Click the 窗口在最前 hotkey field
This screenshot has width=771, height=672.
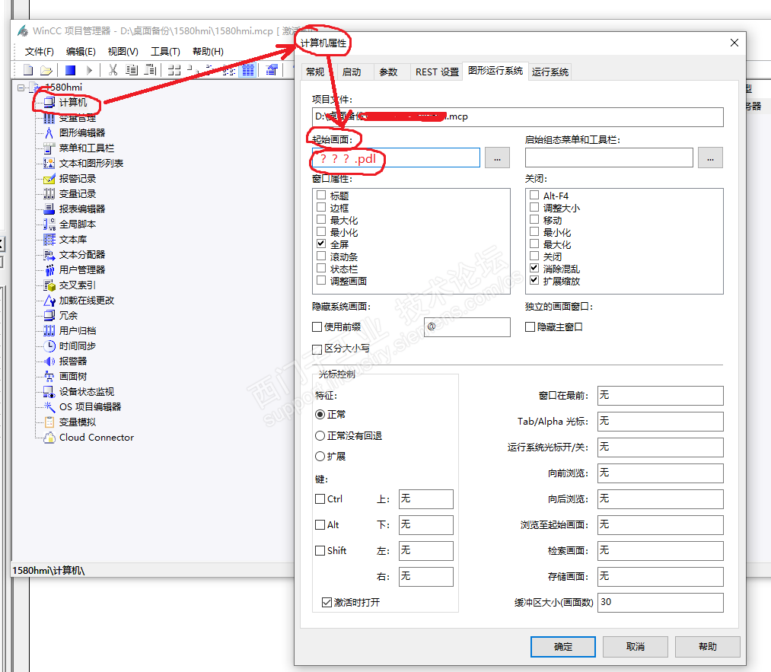661,396
